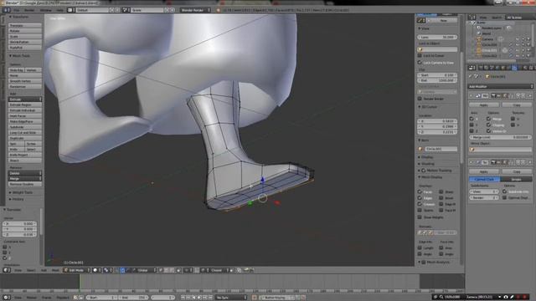Select the highlighted Modifiers properties tab icon
Screen dimensions: 536x301
pyautogui.click(x=514, y=68)
